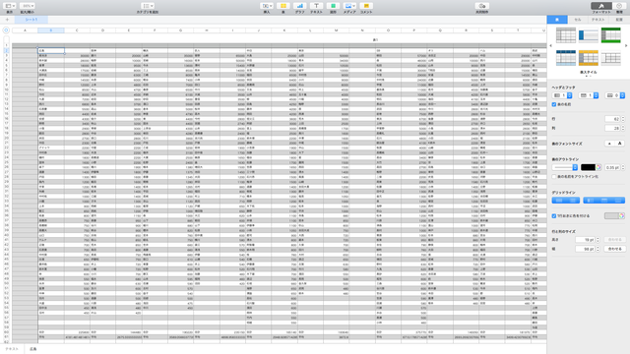
Task: Open the header columns count dropdown
Action: pyautogui.click(x=562, y=95)
